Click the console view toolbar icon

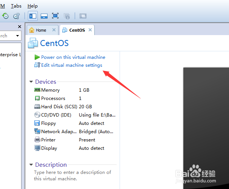[83, 16]
